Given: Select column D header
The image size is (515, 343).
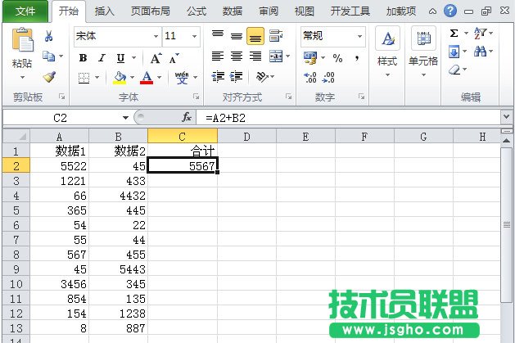Looking at the screenshot, I should tap(246, 136).
